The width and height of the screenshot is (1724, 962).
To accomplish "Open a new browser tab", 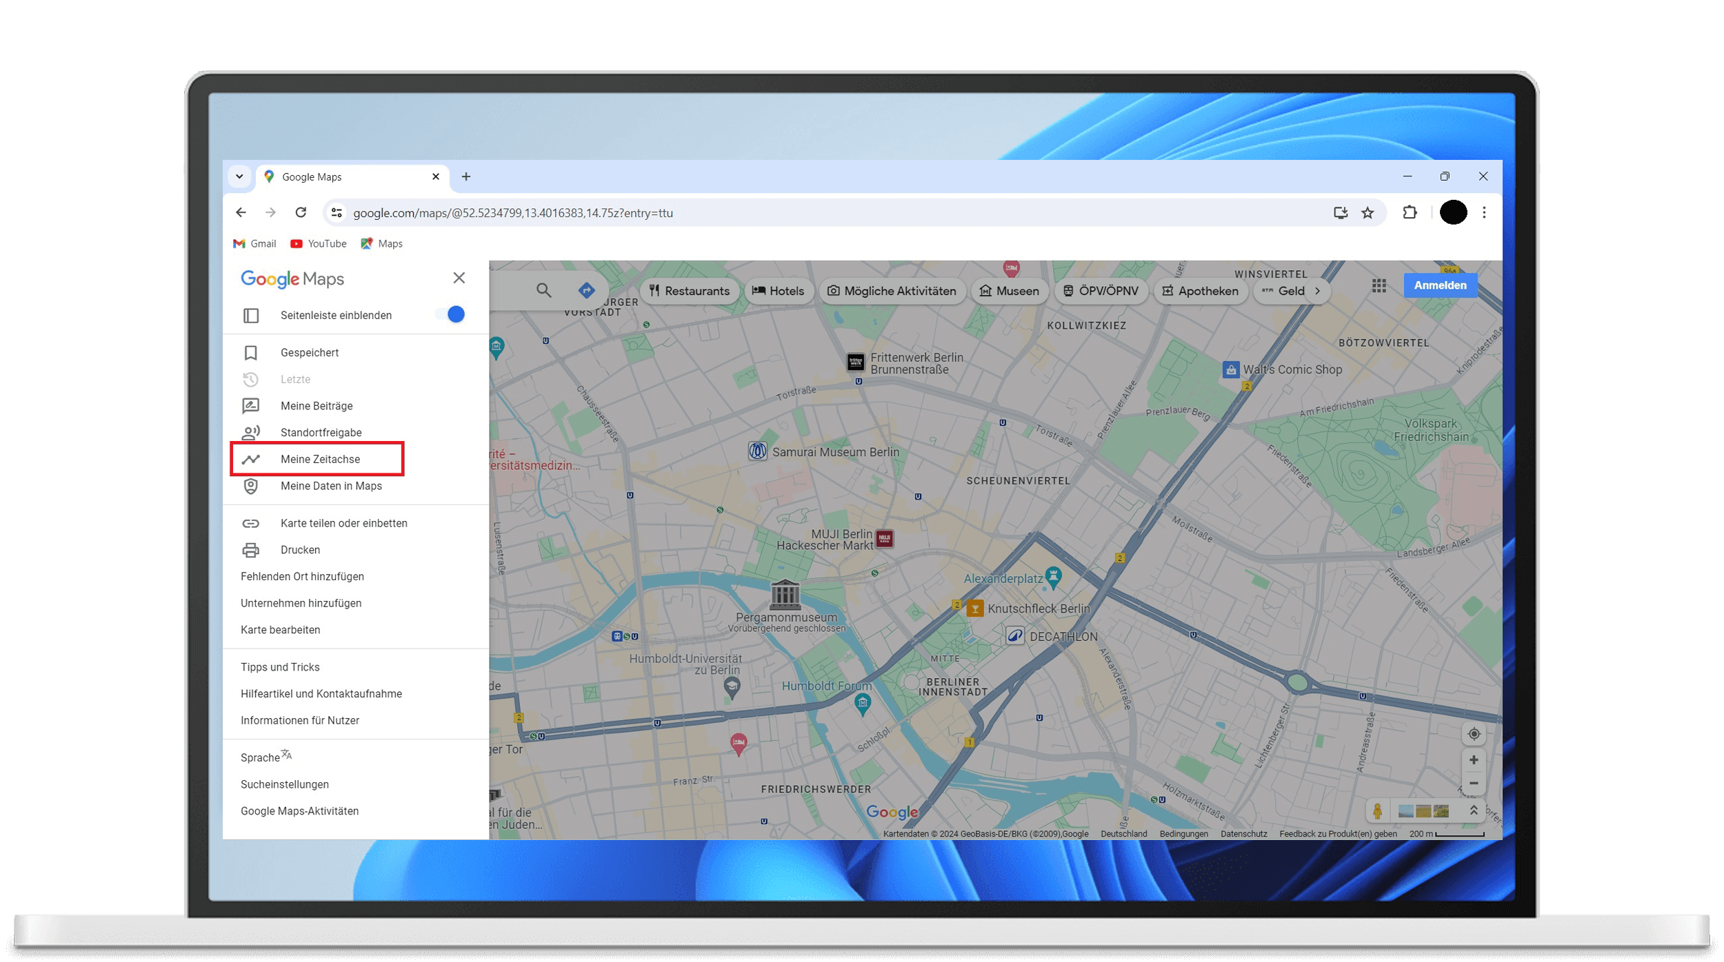I will [466, 176].
